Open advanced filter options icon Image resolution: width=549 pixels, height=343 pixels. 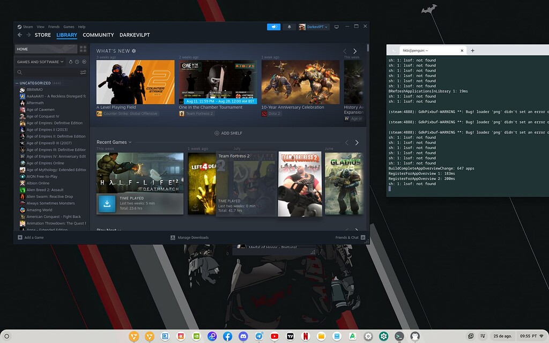pyautogui.click(x=83, y=72)
